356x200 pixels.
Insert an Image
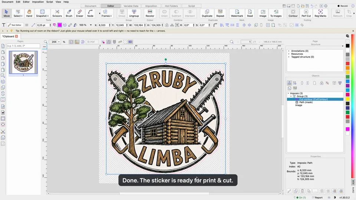tap(263, 13)
